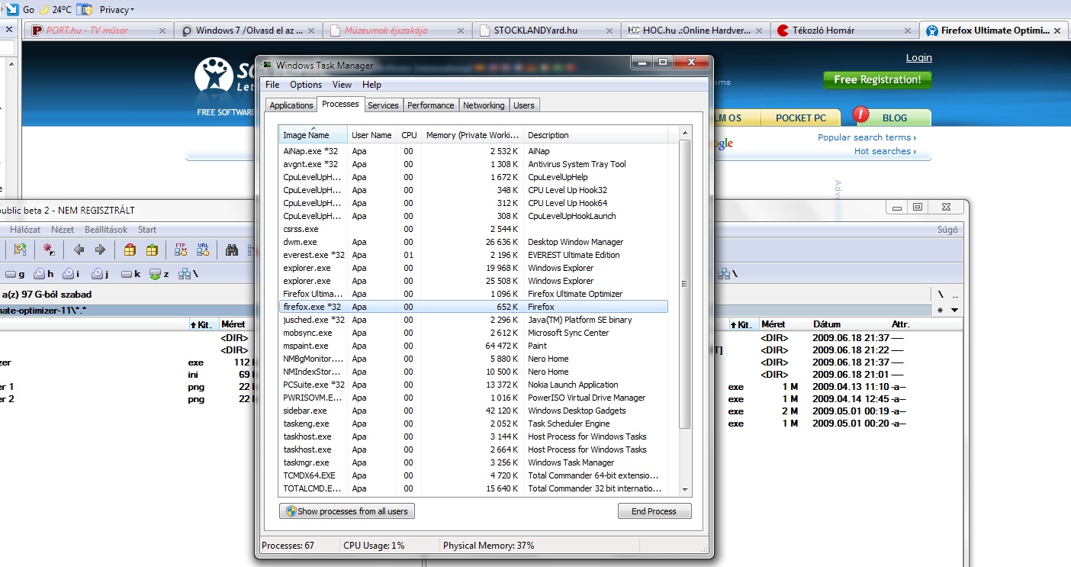This screenshot has width=1071, height=567.
Task: Click the root directory backslash button in right panel
Action: [941, 295]
